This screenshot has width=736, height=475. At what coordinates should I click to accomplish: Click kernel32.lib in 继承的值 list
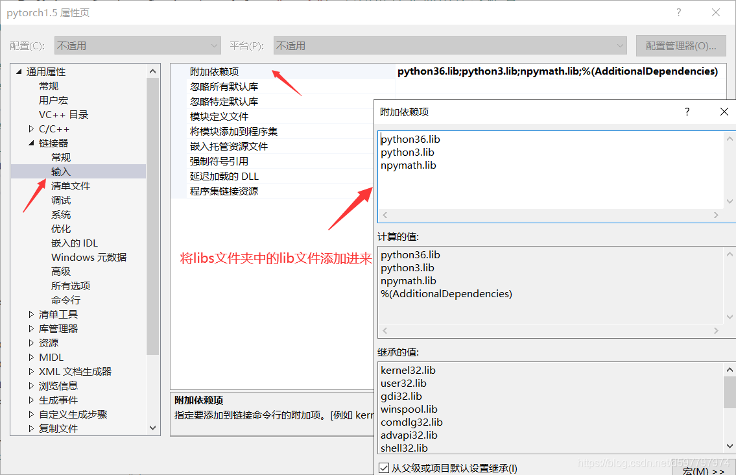(408, 371)
